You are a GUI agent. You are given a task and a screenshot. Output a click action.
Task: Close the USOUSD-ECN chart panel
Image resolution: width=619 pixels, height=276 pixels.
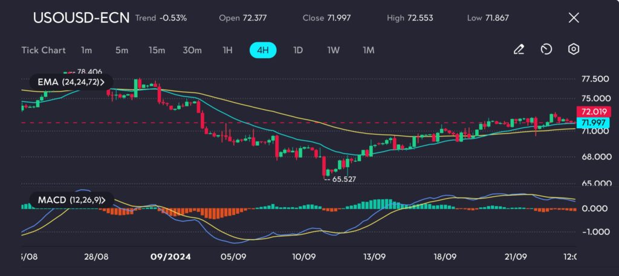[574, 18]
